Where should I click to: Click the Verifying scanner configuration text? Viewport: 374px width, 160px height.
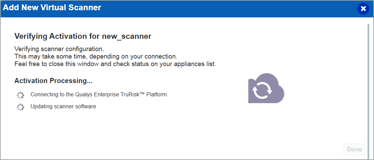[x=59, y=48]
